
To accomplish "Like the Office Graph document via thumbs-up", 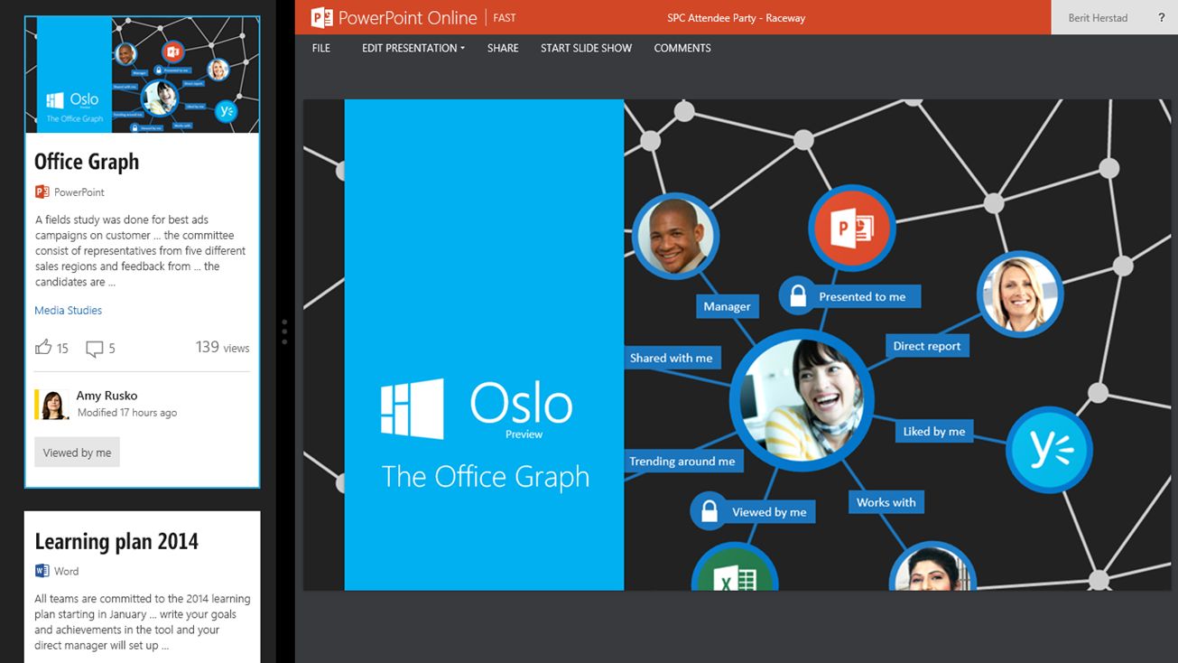I will (42, 347).
